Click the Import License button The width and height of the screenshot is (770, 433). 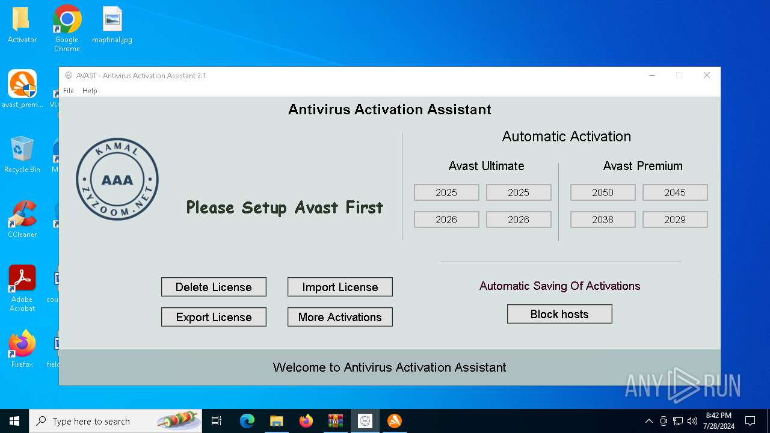pyautogui.click(x=340, y=287)
